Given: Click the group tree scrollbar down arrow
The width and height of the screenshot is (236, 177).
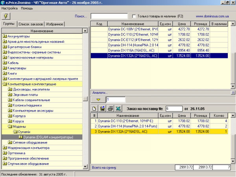Looking at the screenshot, I should click(85, 166).
